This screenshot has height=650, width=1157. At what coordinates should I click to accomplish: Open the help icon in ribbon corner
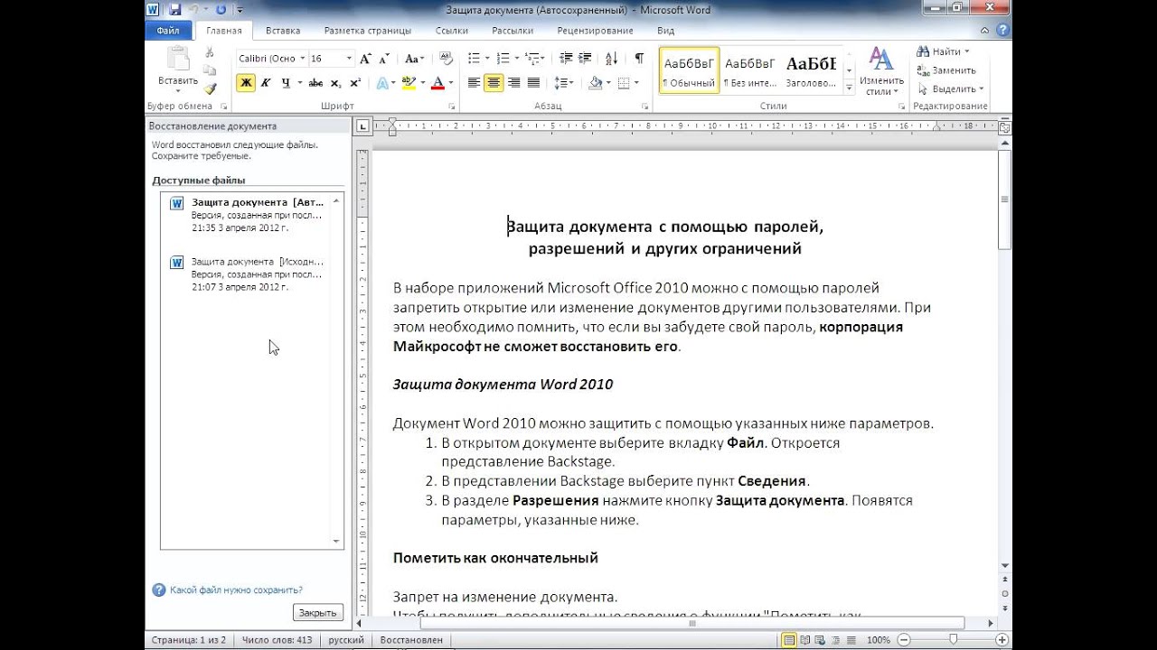click(x=1003, y=30)
